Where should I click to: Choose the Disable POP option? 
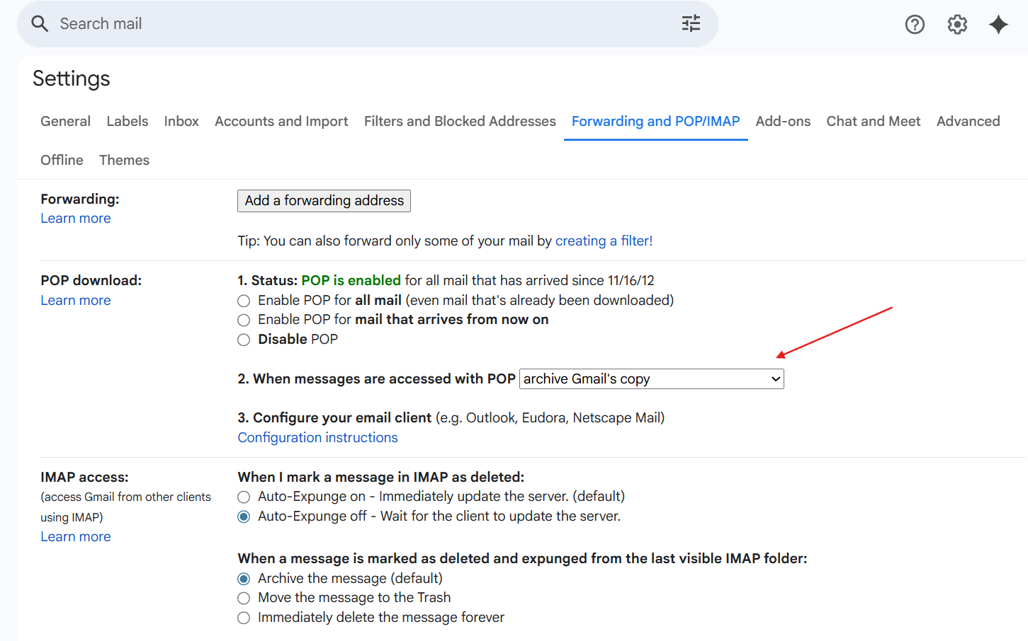(x=244, y=340)
